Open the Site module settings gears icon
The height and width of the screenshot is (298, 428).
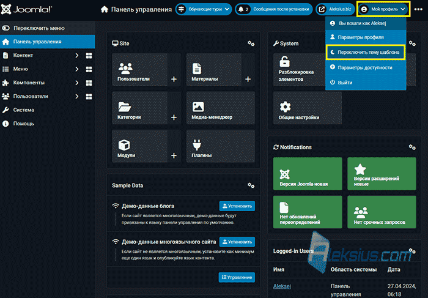pyautogui.click(x=251, y=43)
